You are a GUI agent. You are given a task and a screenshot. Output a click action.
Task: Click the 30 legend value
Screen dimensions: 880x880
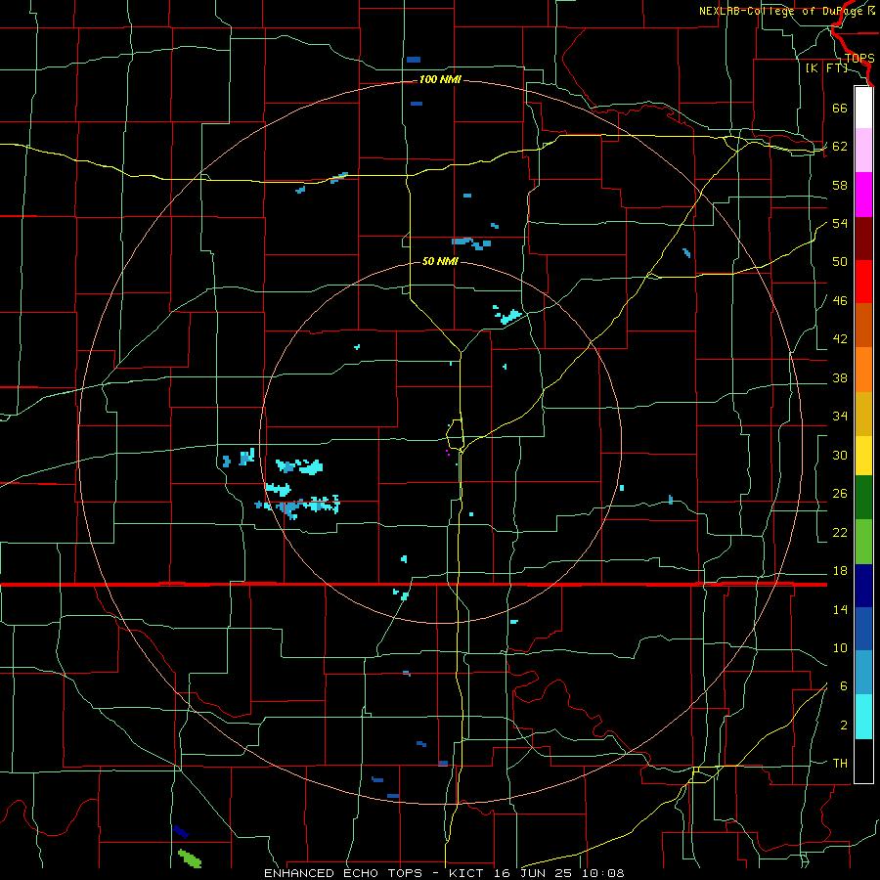[840, 455]
